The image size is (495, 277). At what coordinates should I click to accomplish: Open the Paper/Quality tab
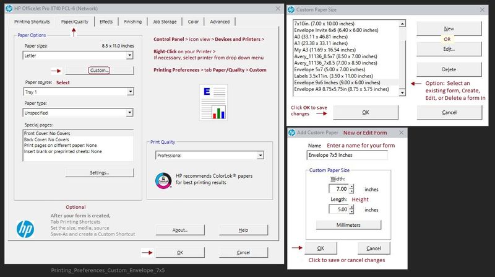tap(75, 22)
